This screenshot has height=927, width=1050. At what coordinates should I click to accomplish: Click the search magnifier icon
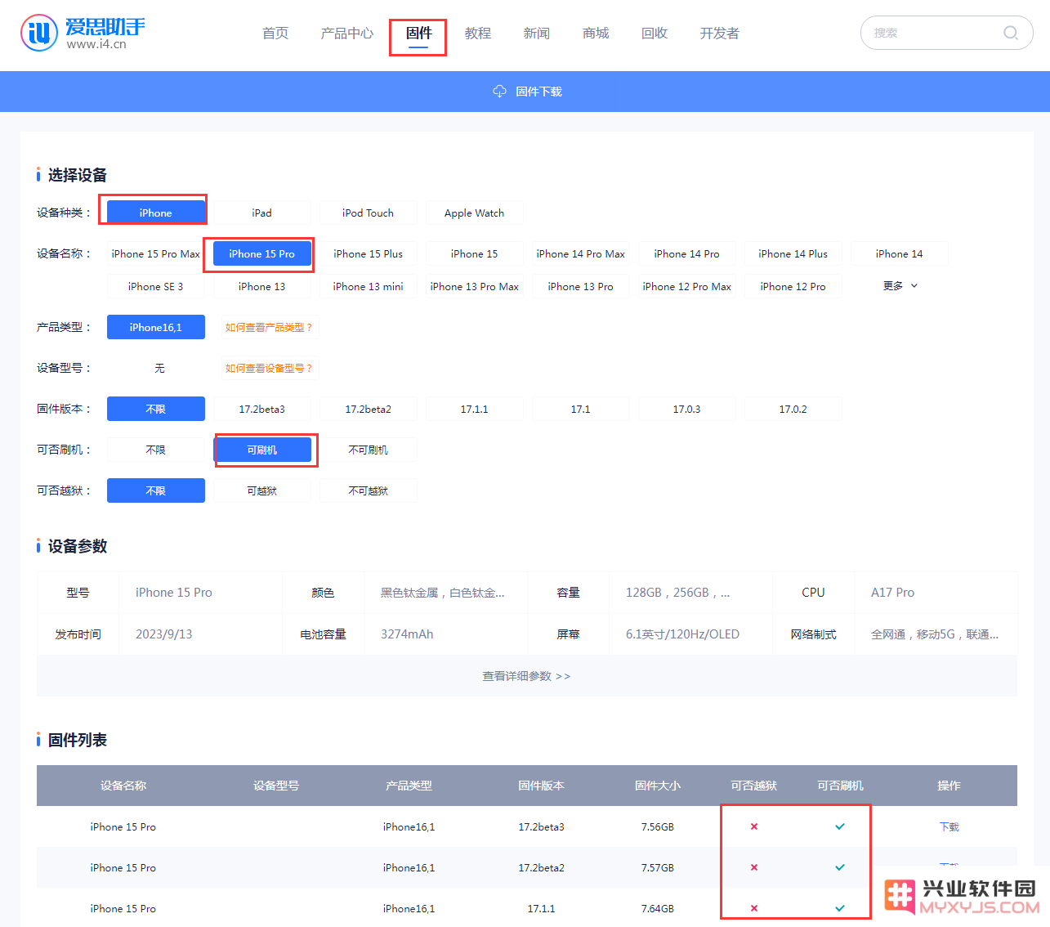point(1011,33)
